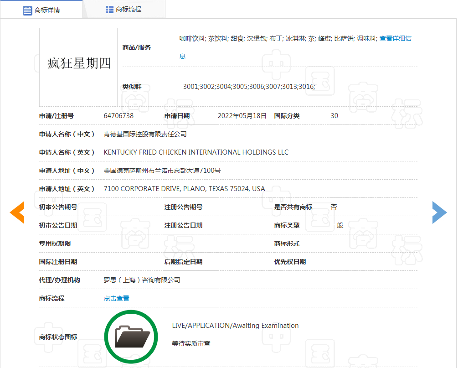Viewport: 458px width, 368px height.
Task: Click the 国际注册日期 label
Action: coord(58,262)
